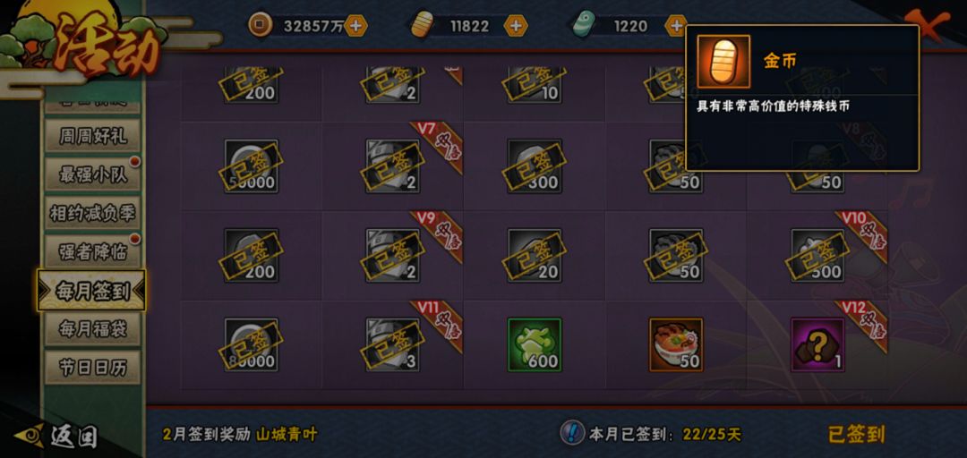Tap the signed 80000 coin reward
967x458 pixels.
(251, 345)
